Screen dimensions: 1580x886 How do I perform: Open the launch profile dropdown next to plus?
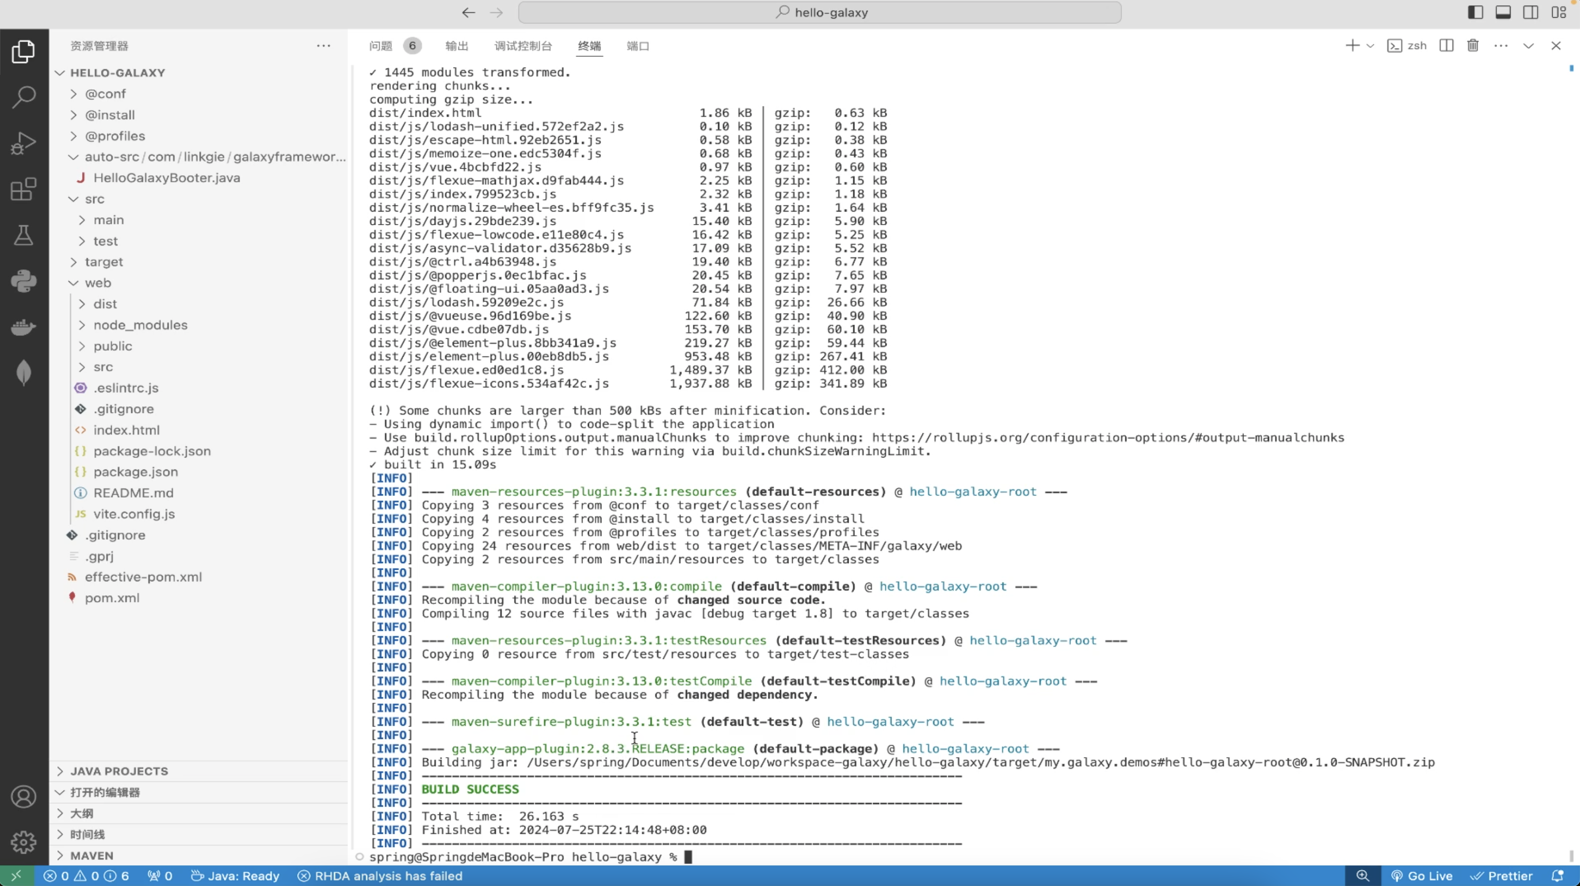point(1370,46)
